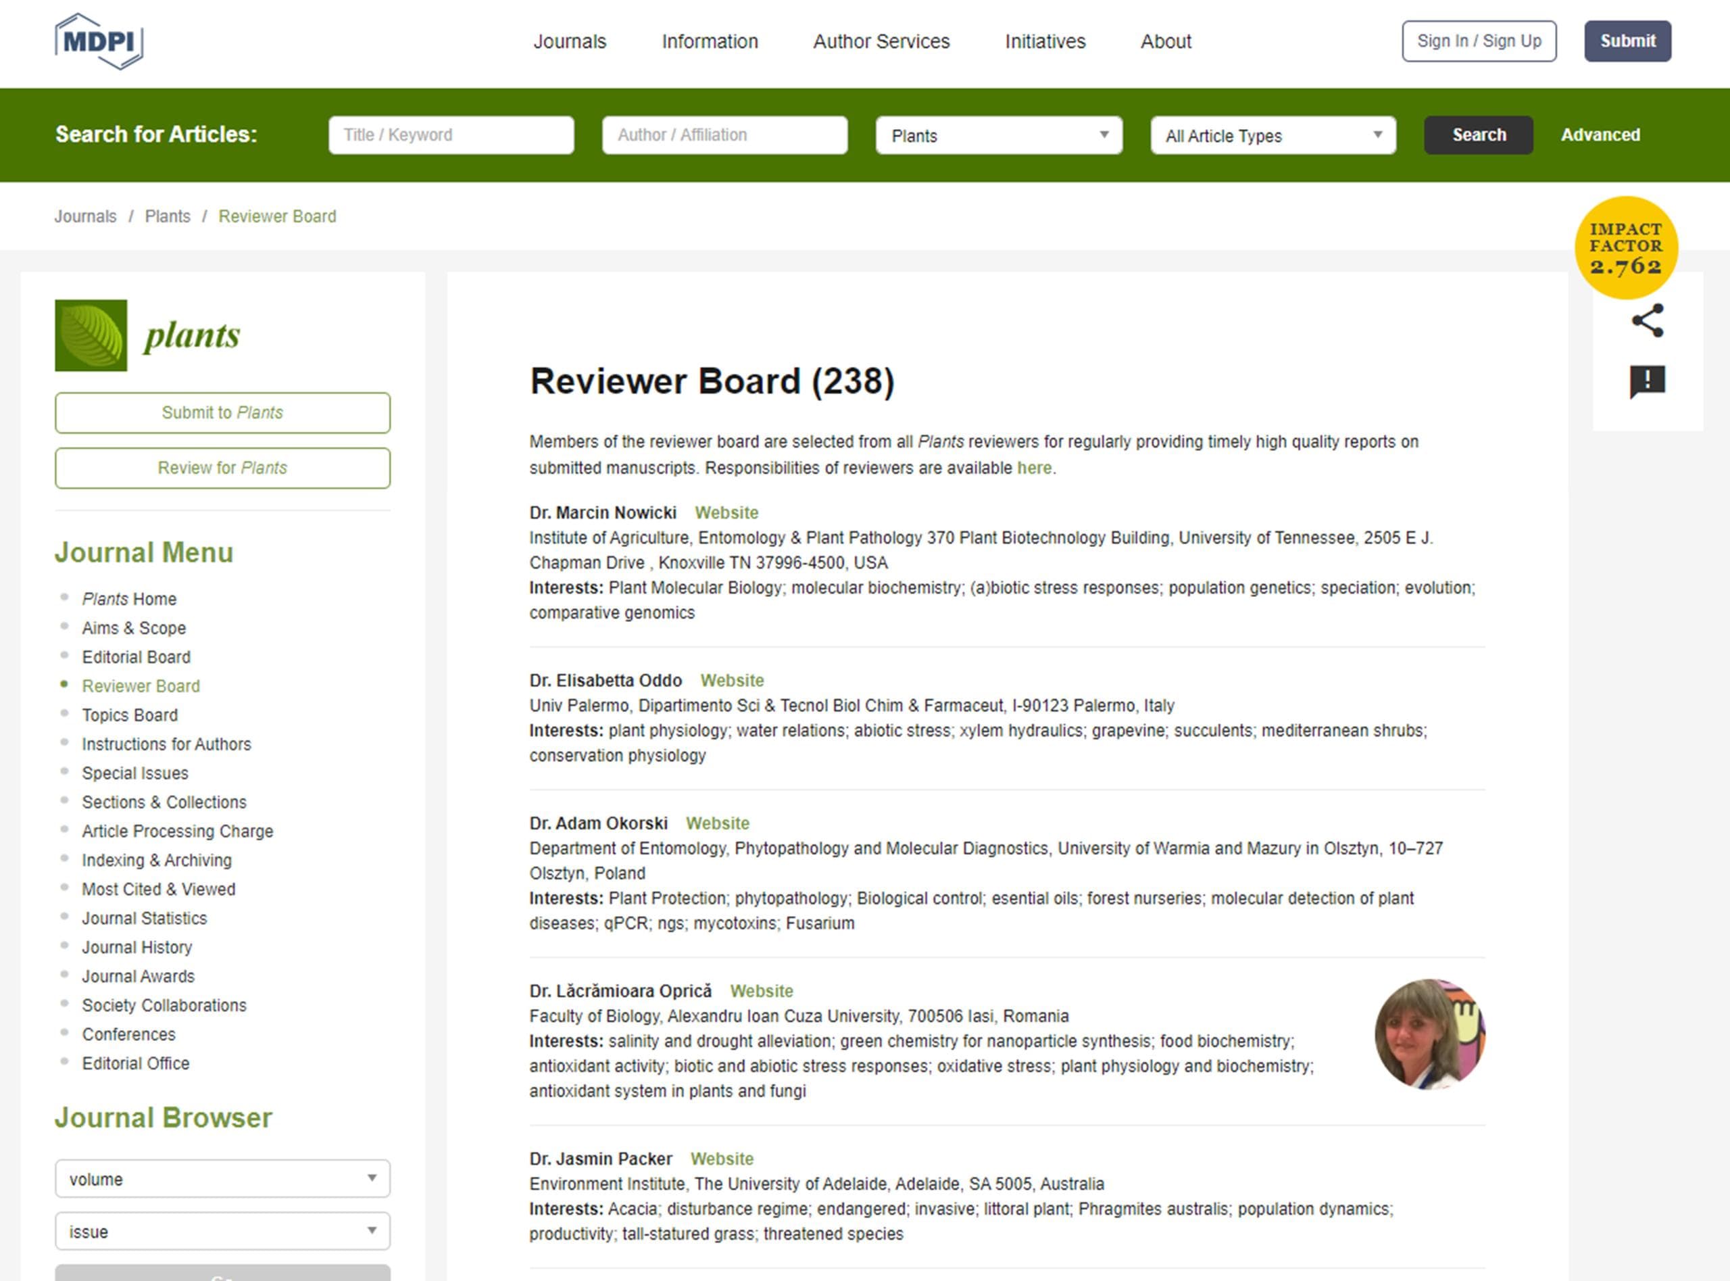Open Dr. Jasmin Packer's Website link
1730x1281 pixels.
(722, 1159)
